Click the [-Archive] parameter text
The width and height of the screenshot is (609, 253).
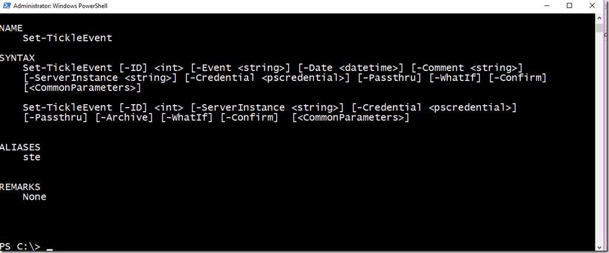click(124, 118)
